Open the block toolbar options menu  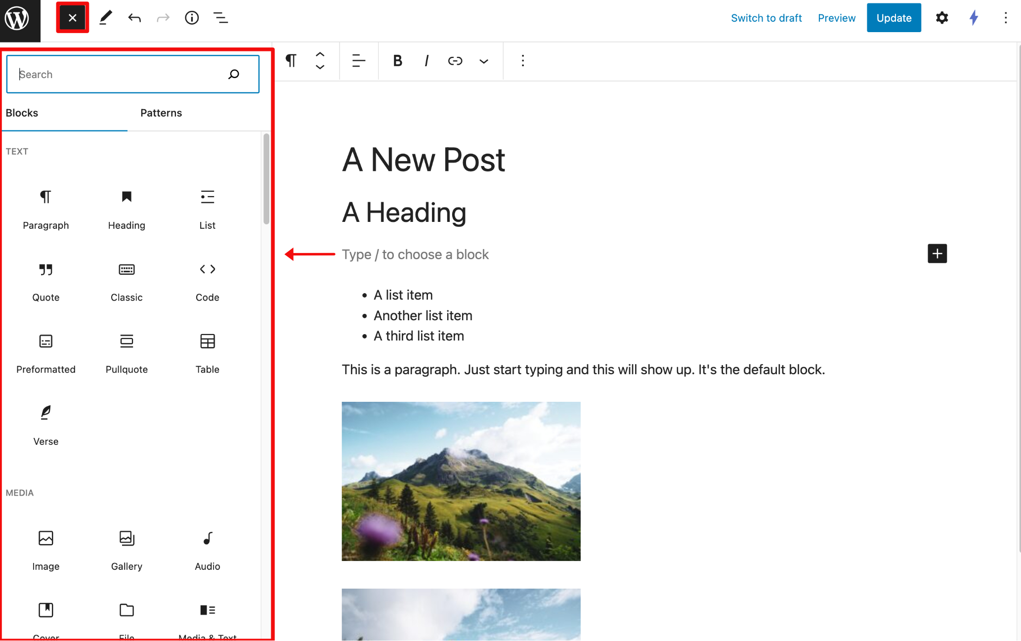pyautogui.click(x=522, y=61)
